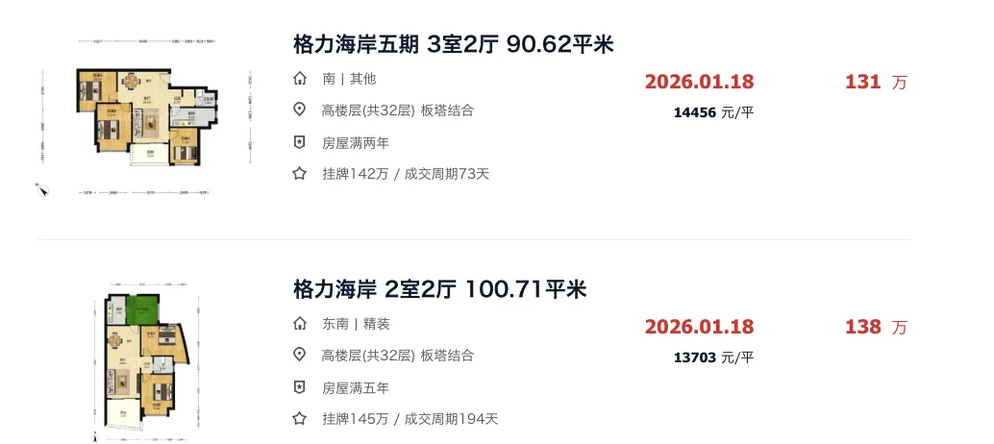This screenshot has width=994, height=444.
Task: Click the 14456 元/平 unit price
Action: pyautogui.click(x=714, y=112)
